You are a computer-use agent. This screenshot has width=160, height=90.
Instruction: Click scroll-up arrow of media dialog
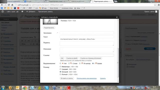click(118, 20)
